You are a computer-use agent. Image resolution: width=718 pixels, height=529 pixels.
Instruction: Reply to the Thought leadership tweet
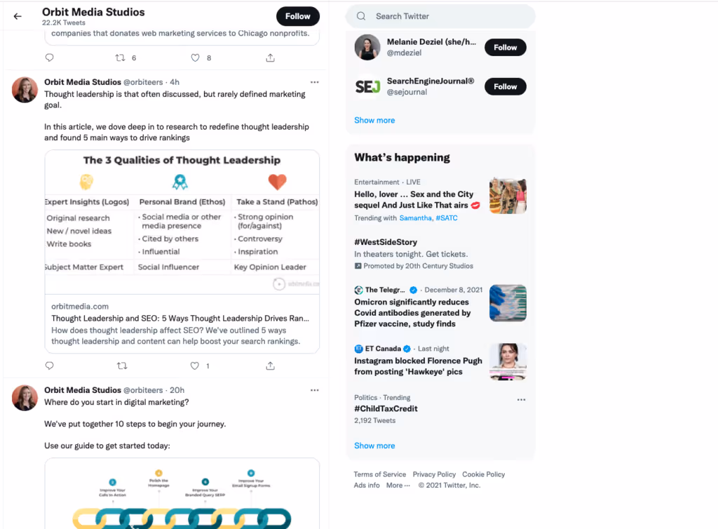50,366
